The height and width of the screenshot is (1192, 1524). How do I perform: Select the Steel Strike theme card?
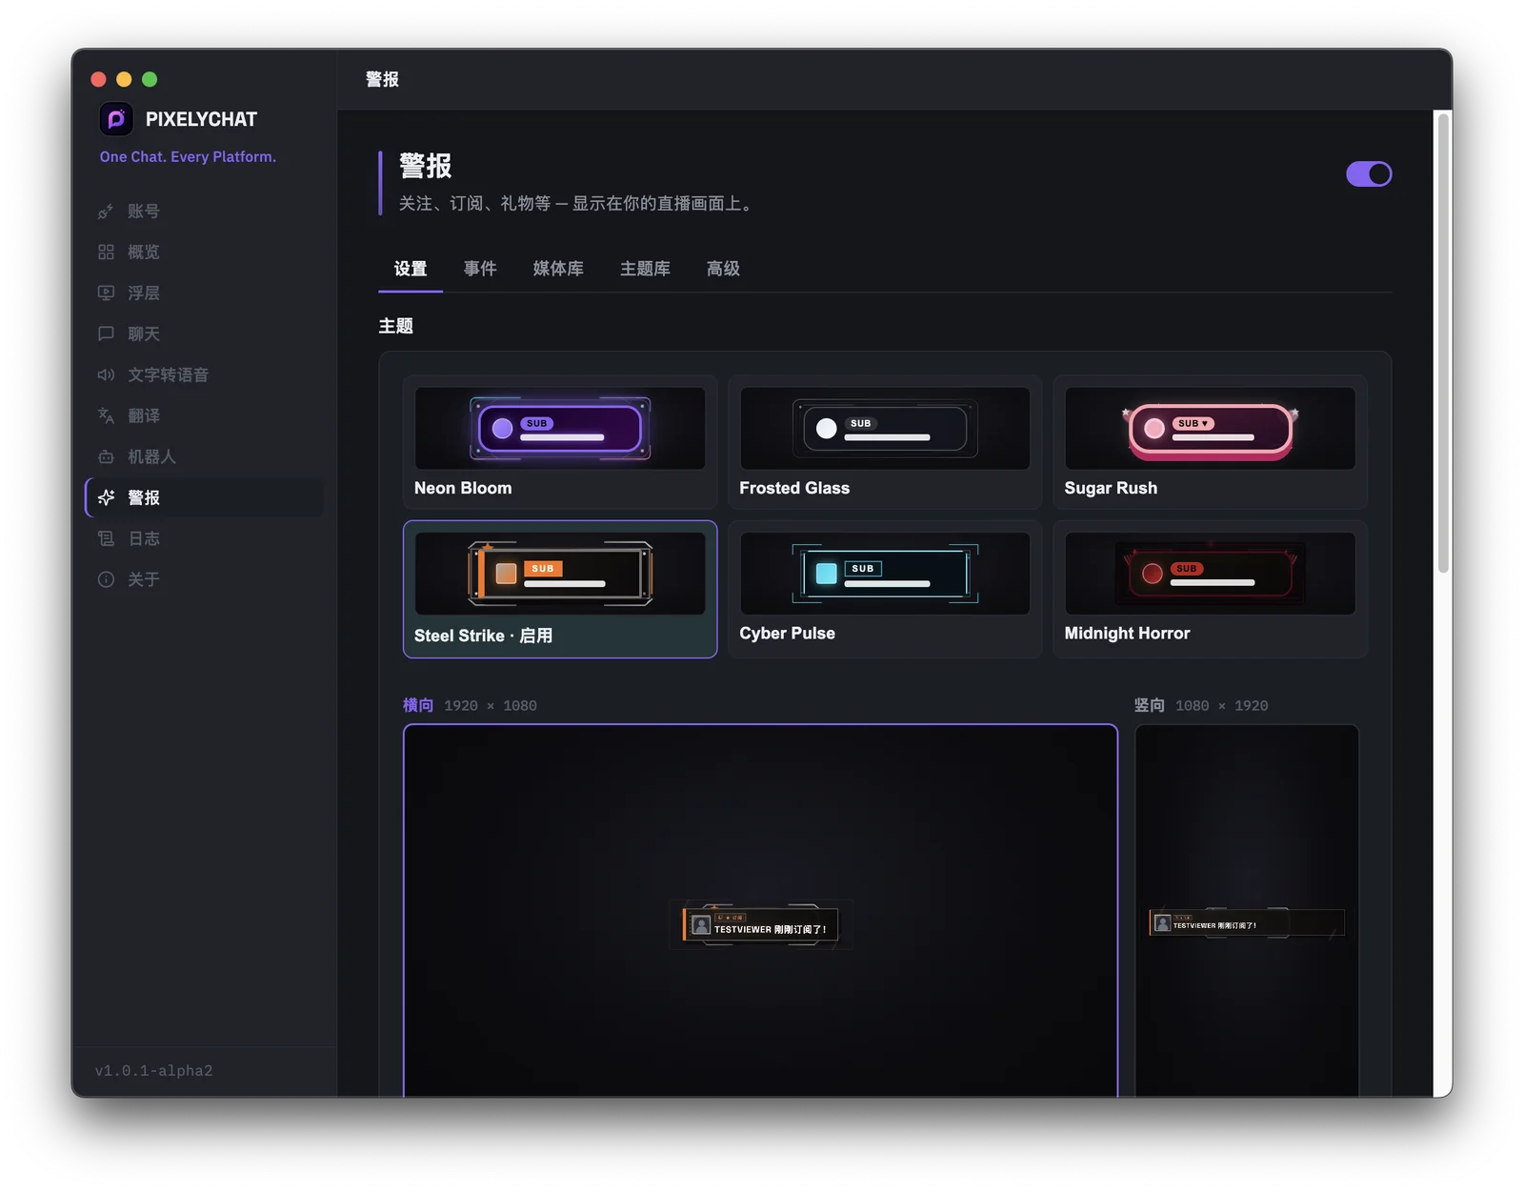560,589
